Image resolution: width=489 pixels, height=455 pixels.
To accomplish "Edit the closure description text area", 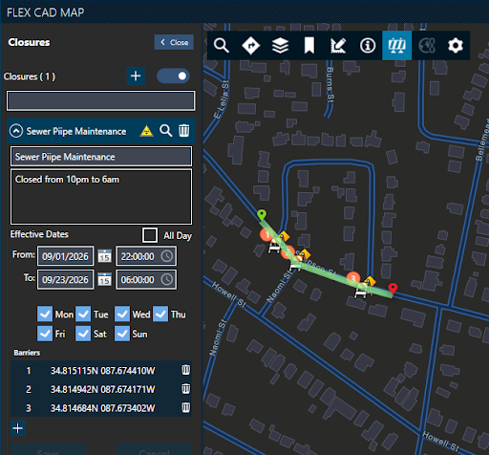I will point(101,197).
